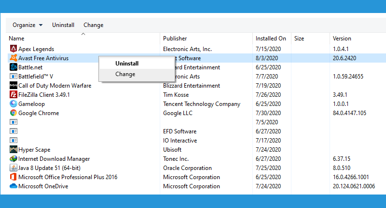
Task: Click version 8.0.510
Action: click(342, 168)
